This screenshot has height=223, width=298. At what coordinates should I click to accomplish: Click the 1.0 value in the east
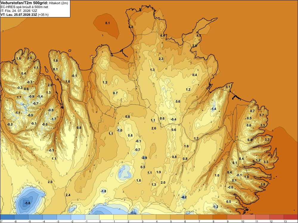pyautogui.click(x=217, y=175)
